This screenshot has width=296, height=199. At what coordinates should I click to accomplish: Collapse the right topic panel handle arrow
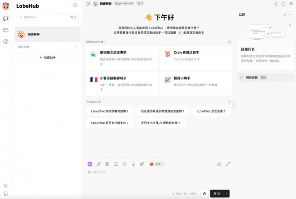coord(234,105)
